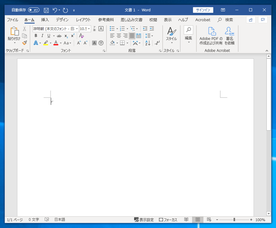Open Adobe PDF create and share
The image size is (276, 228).
[x=211, y=36]
